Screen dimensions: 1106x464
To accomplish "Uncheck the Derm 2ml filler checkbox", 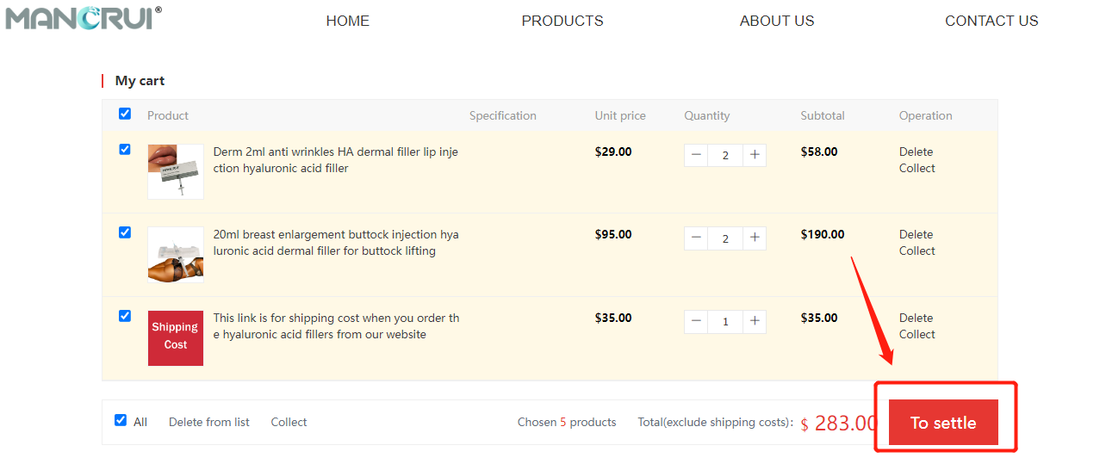I will 125,150.
